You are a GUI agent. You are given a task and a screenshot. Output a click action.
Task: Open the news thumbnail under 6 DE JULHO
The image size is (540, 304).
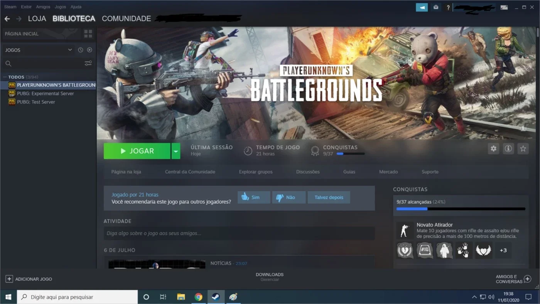pyautogui.click(x=157, y=264)
